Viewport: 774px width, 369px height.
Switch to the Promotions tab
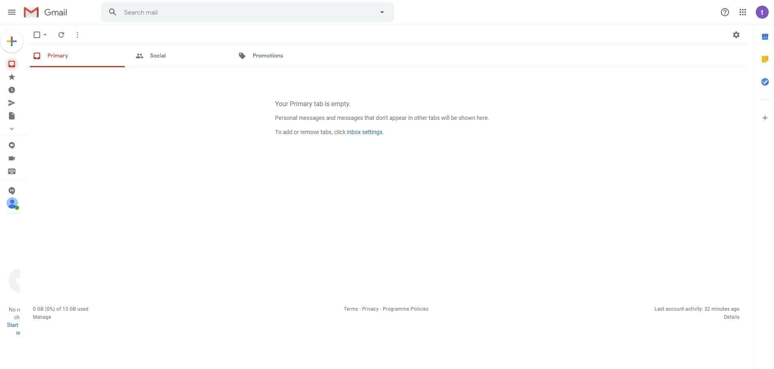coord(268,55)
